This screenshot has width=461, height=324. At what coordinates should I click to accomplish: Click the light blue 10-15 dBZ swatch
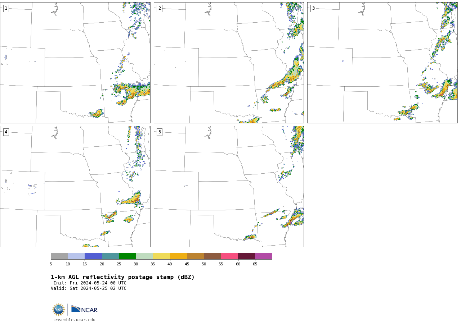[x=76, y=256]
